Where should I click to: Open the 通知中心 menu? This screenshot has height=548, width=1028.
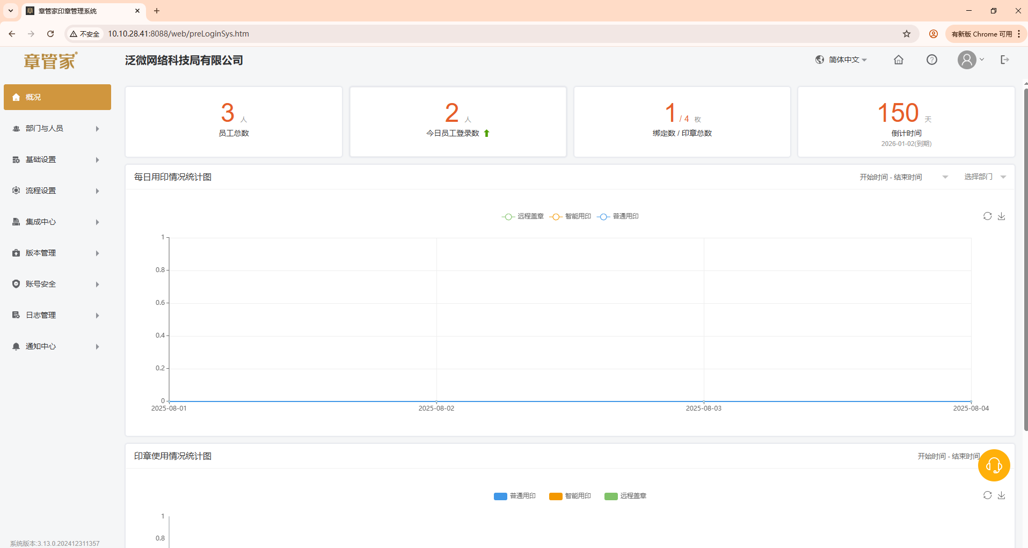[57, 346]
